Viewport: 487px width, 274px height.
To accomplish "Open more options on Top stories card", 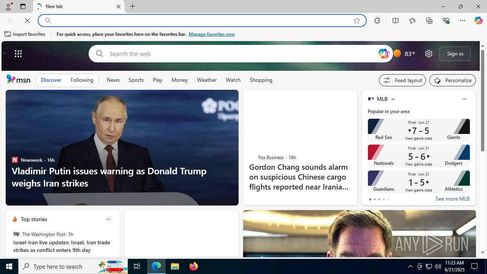I will point(108,219).
